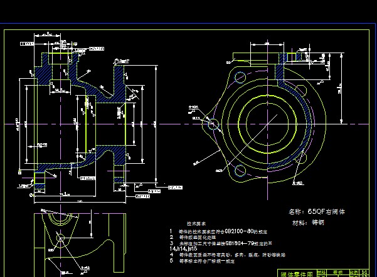Select note 4 about casting surface defects
Viewport: 377px width, 277px height.
tap(227, 255)
